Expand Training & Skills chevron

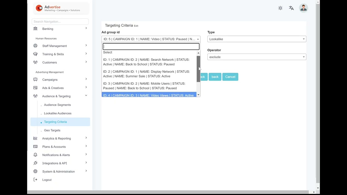(x=86, y=54)
